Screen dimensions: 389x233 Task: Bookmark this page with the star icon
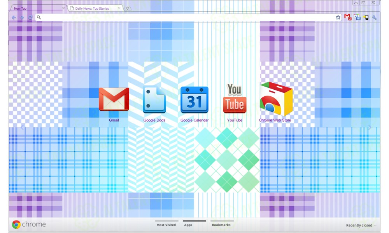pos(338,17)
